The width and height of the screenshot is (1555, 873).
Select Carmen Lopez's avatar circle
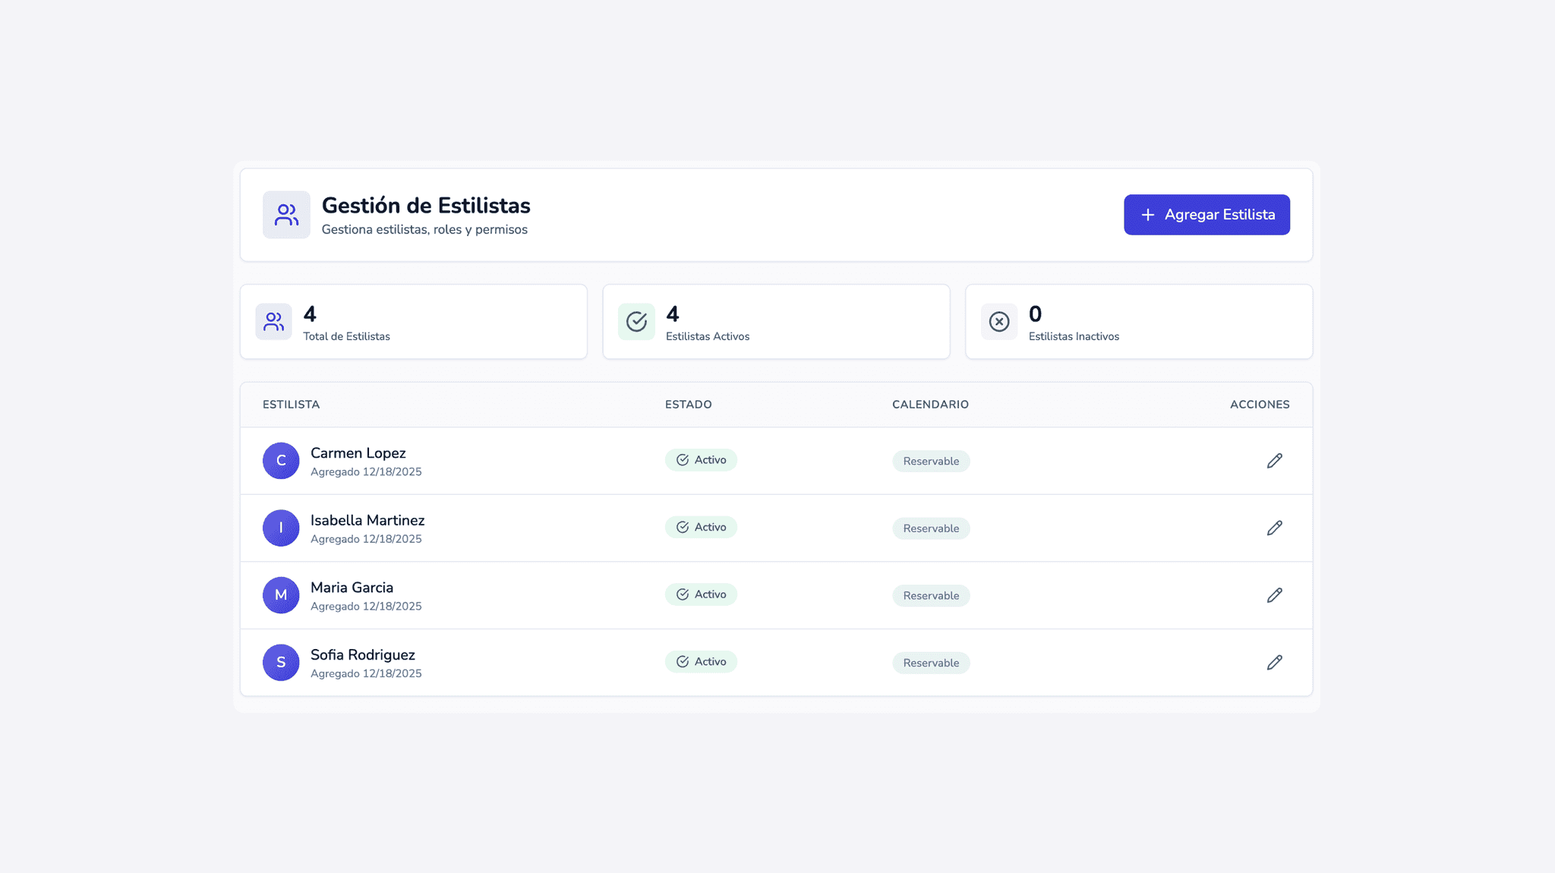coord(281,461)
